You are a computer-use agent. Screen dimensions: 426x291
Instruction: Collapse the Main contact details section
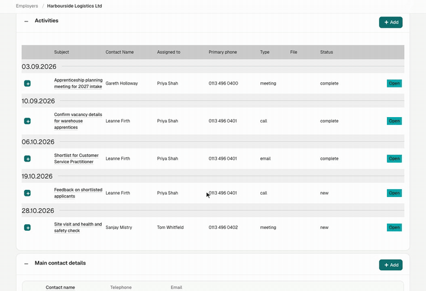[26, 264]
